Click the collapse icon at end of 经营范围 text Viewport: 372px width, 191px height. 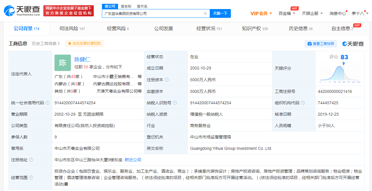coord(66,184)
